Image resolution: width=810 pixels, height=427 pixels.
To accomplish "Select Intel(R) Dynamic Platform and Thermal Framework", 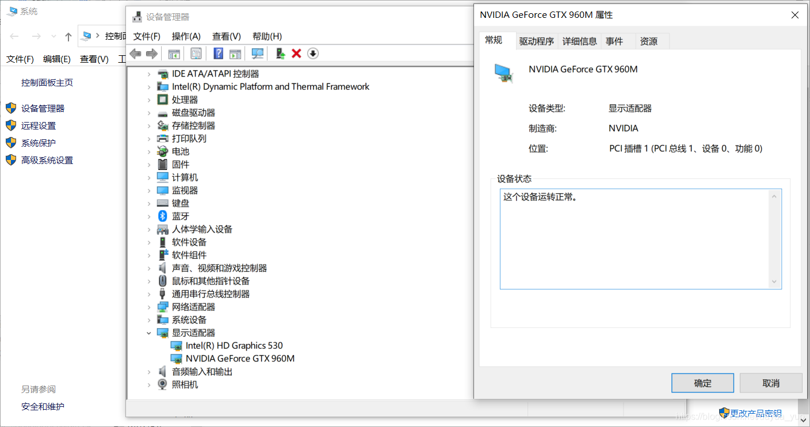I will (270, 86).
